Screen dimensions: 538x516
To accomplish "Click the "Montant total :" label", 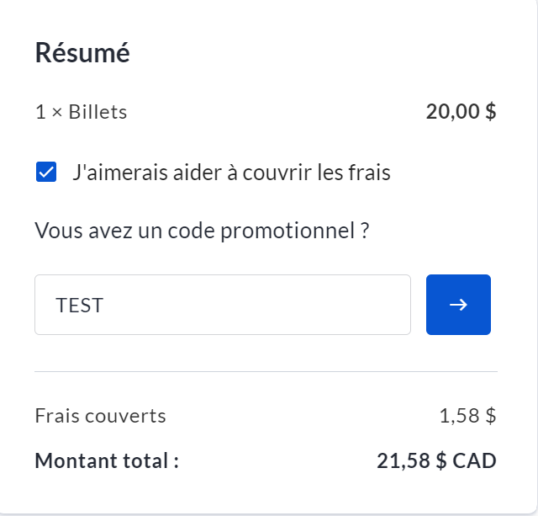I will click(107, 461).
